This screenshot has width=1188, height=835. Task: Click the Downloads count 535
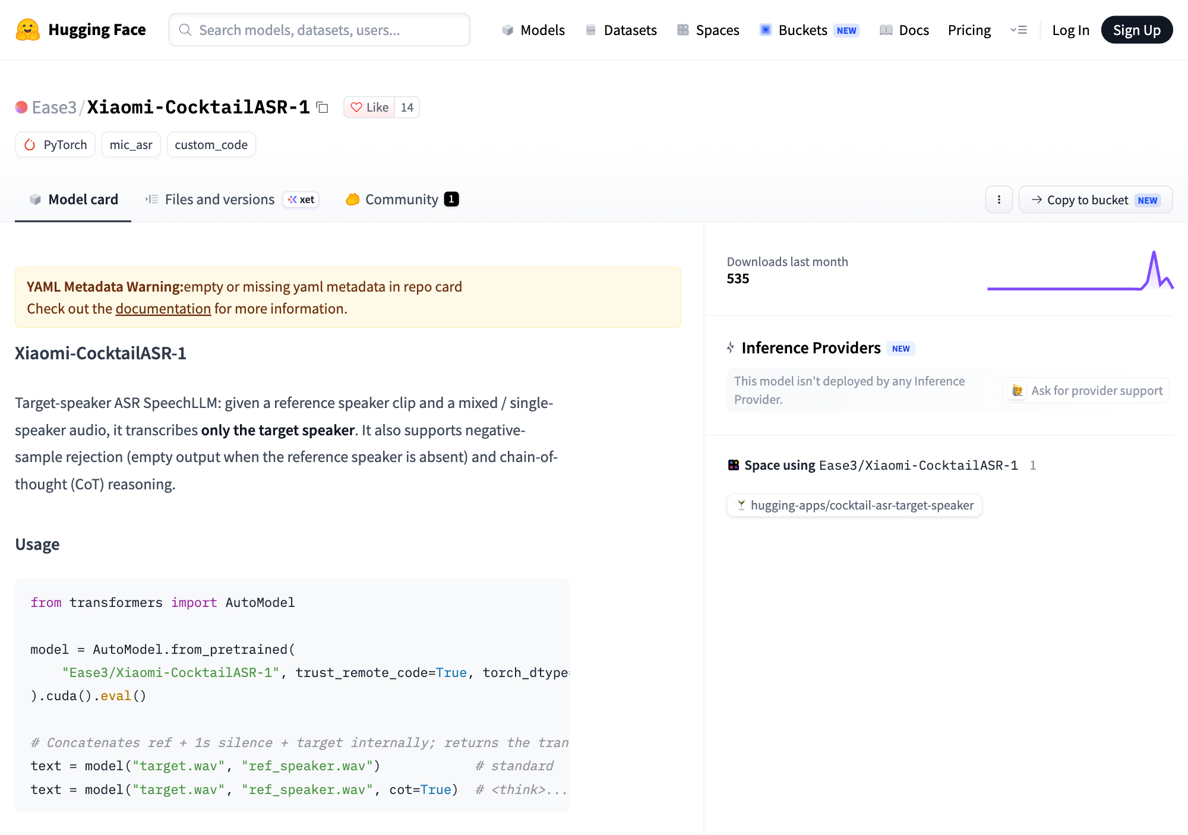tap(738, 279)
